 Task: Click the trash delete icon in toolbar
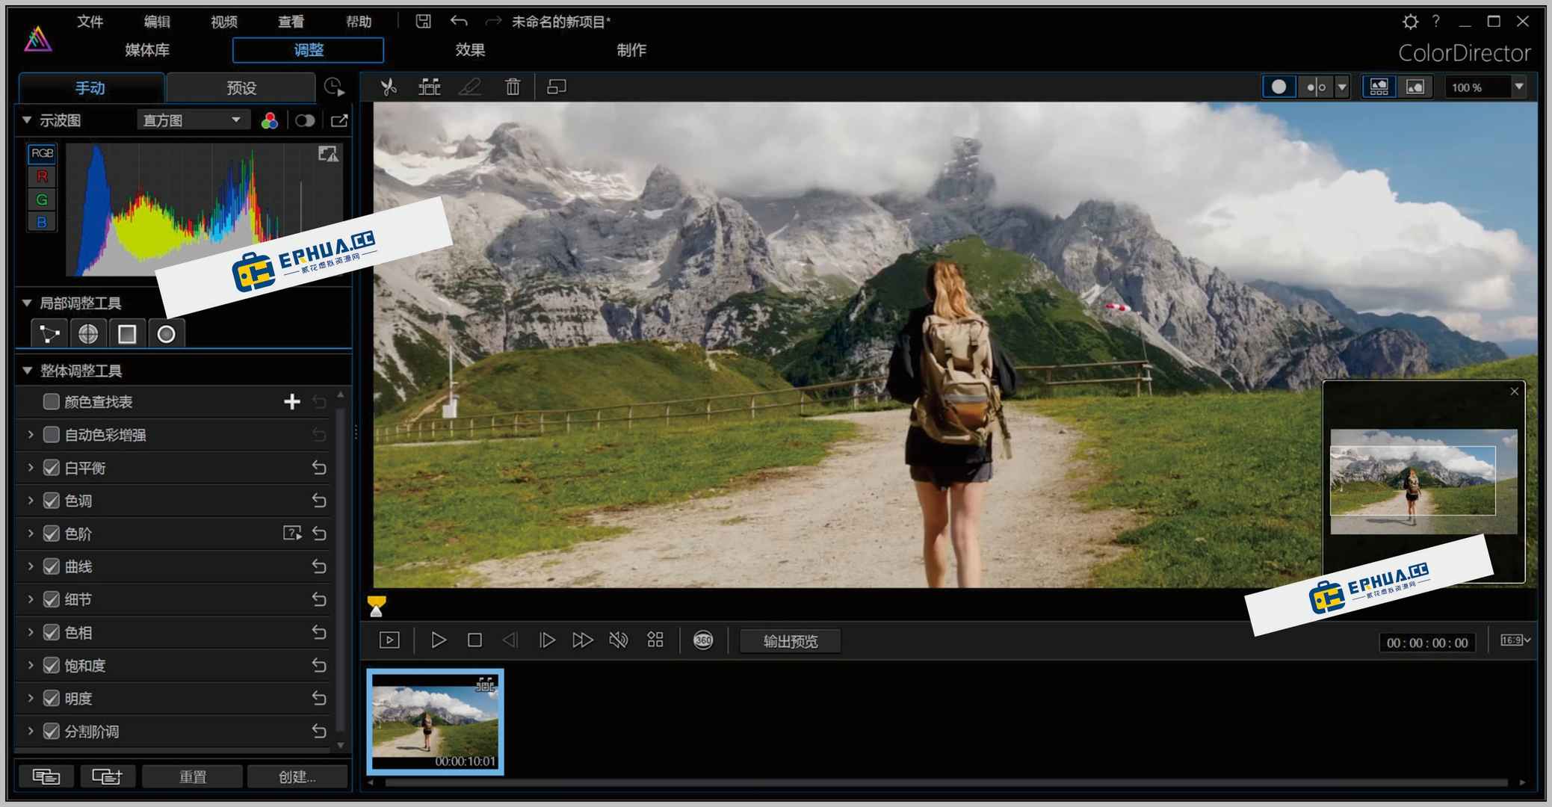513,87
